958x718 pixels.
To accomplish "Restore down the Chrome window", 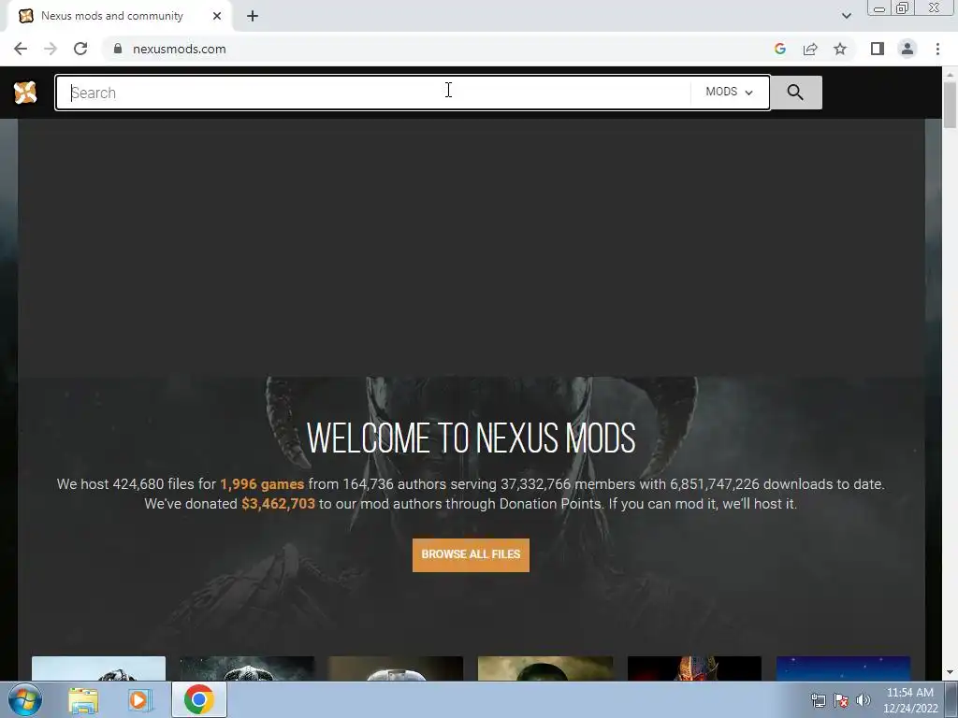I will pos(902,7).
